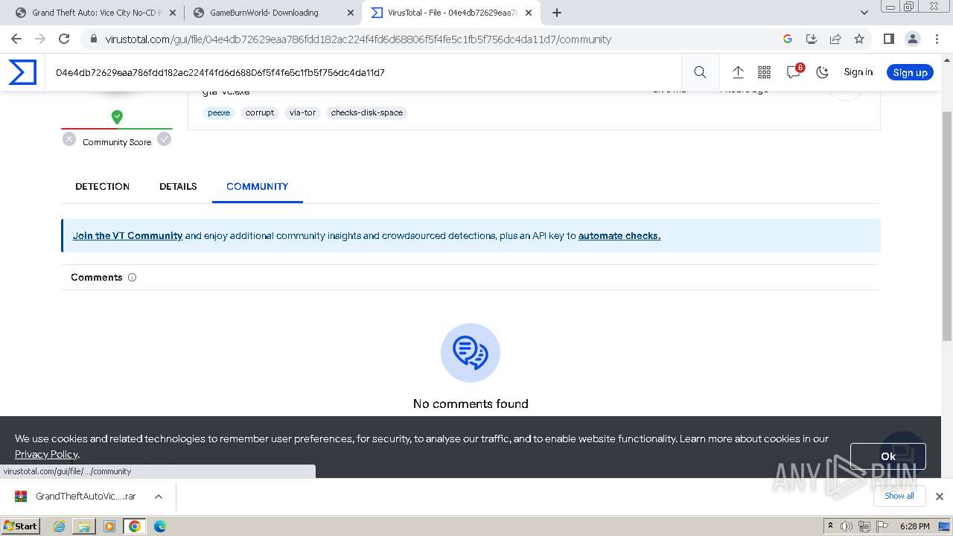The height and width of the screenshot is (536, 953).
Task: Open the automate checks link
Action: pos(619,235)
